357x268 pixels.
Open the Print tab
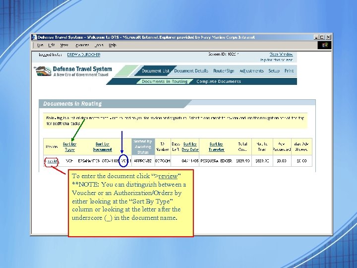pyautogui.click(x=289, y=71)
